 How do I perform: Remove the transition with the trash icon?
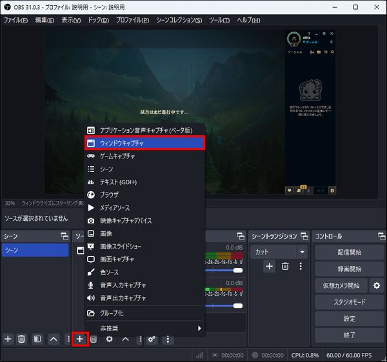tap(285, 266)
